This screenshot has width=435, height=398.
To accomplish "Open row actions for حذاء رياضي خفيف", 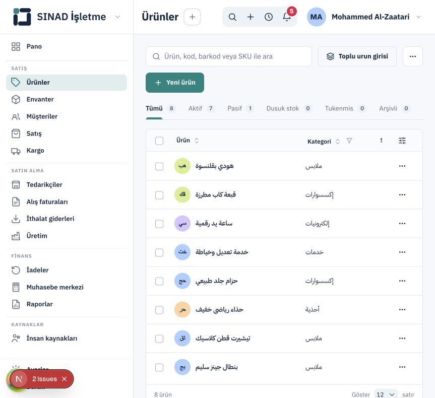I will coord(402,309).
